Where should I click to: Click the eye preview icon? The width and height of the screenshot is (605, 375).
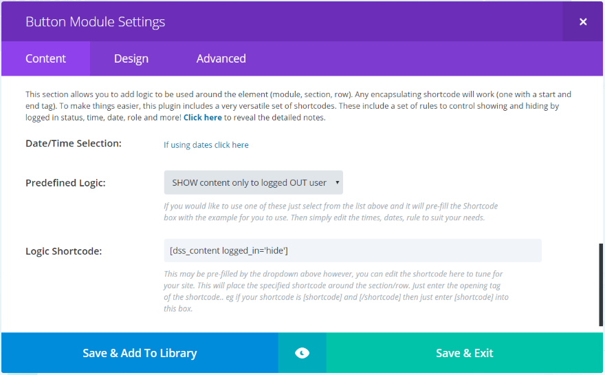[x=302, y=353]
